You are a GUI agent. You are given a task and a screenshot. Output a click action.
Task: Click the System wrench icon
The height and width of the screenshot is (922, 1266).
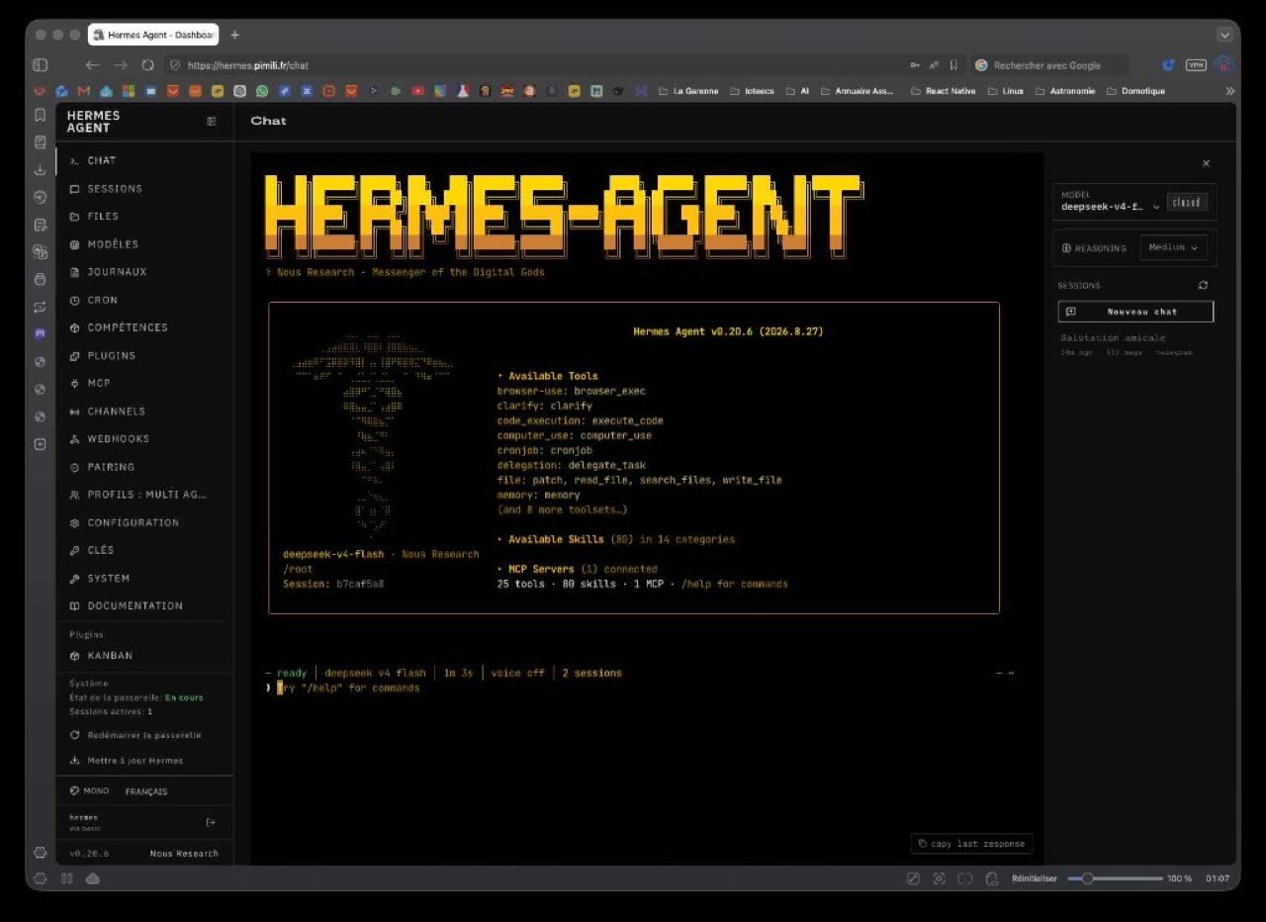[75, 579]
